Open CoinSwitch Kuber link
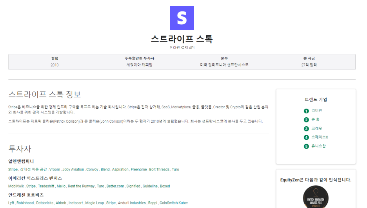This screenshot has width=367, height=208. point(174,203)
